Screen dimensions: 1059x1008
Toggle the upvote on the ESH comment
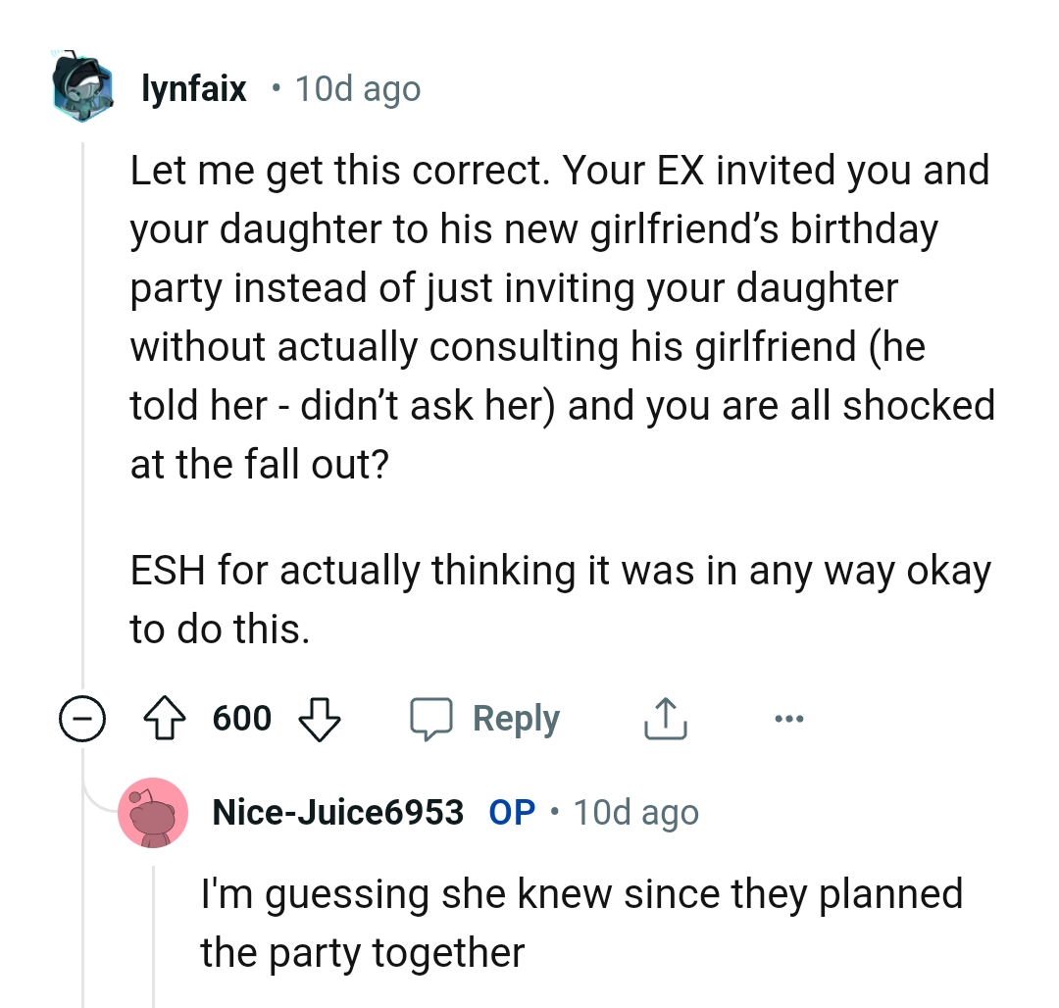165,718
